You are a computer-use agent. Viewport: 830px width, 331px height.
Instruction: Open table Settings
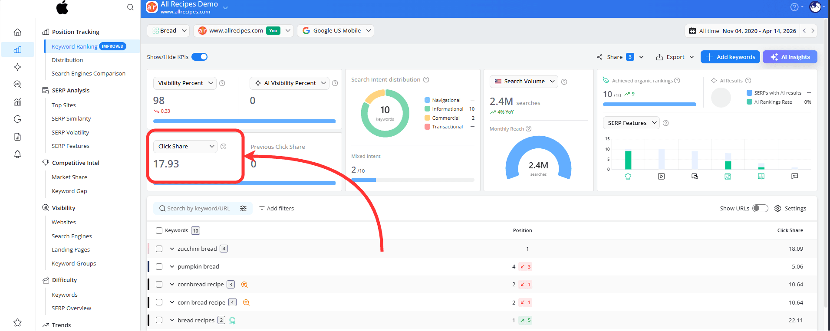pos(790,208)
